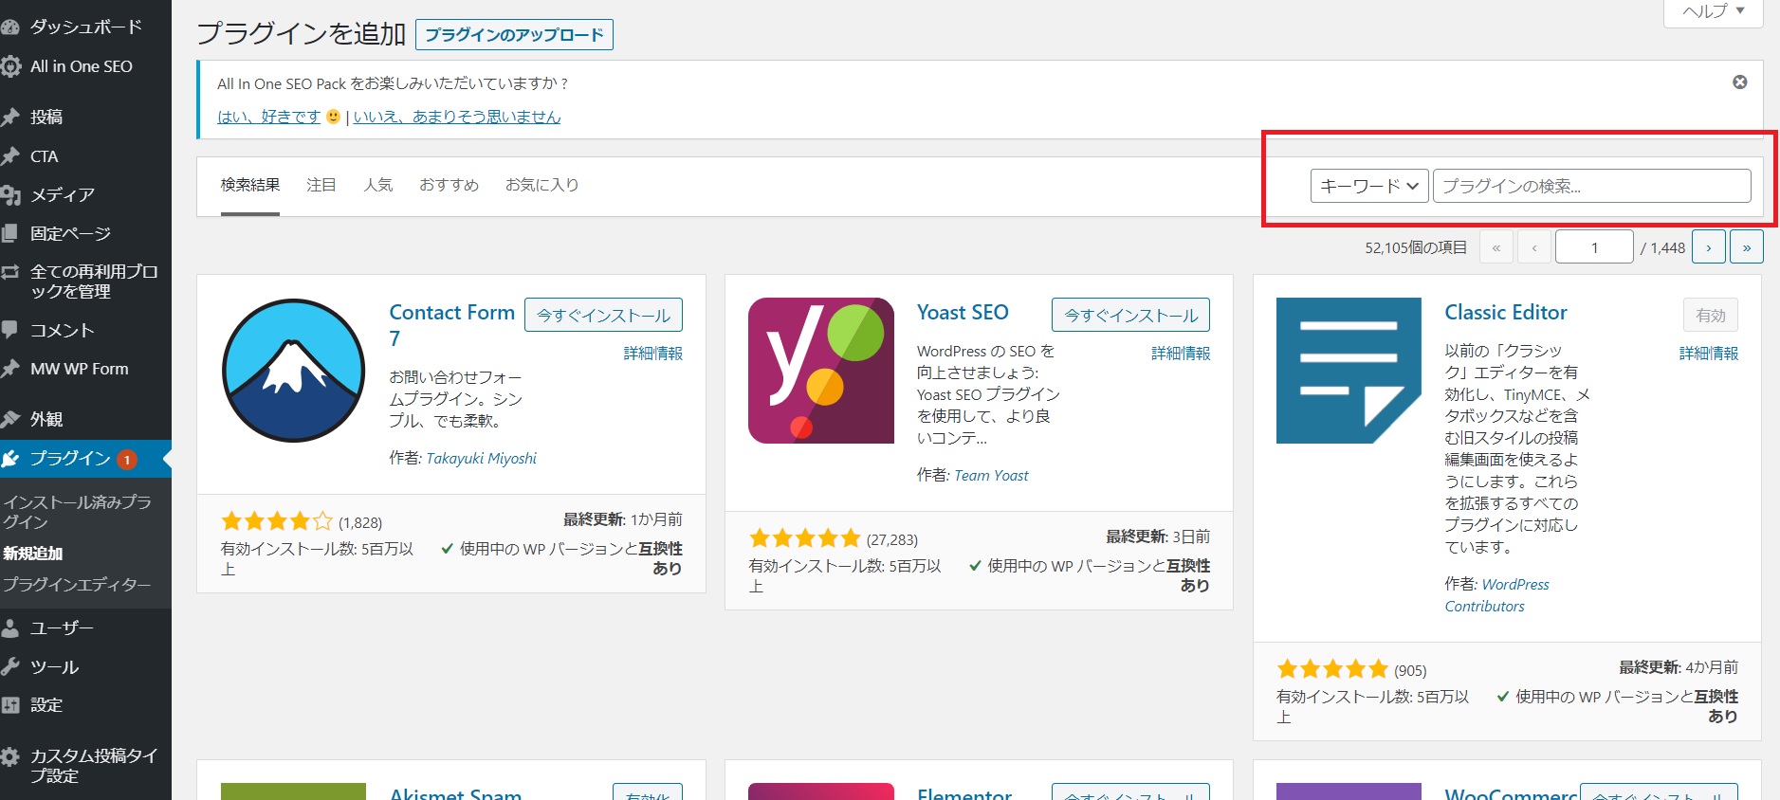The height and width of the screenshot is (800, 1780).
Task: Open the keyword search type dropdown
Action: point(1368,186)
